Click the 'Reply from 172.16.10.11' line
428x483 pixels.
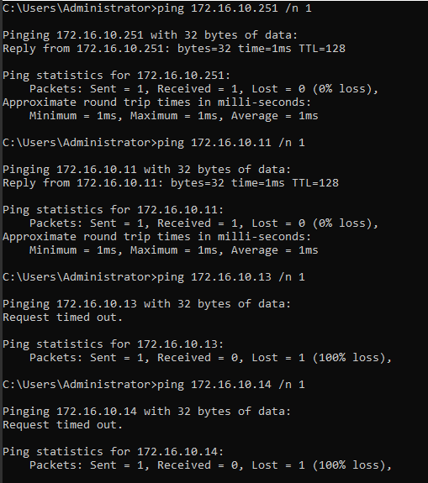point(171,183)
